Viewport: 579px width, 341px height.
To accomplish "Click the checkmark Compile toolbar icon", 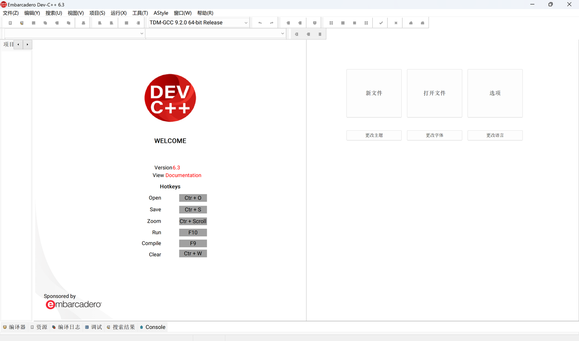I will coord(380,23).
